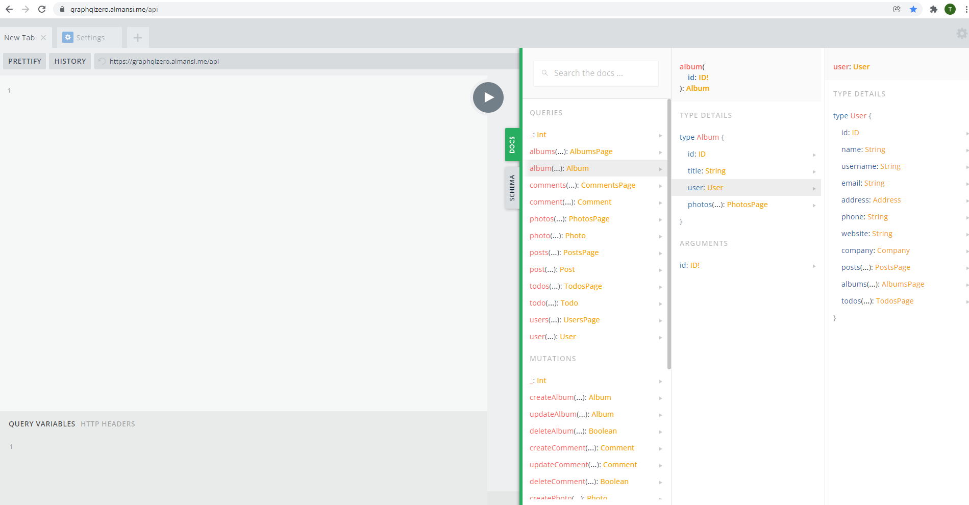Open the browser extensions puzzle icon
This screenshot has height=505, width=969.
coord(934,9)
